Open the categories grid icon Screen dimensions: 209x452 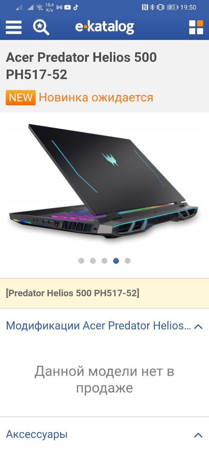coord(196,27)
